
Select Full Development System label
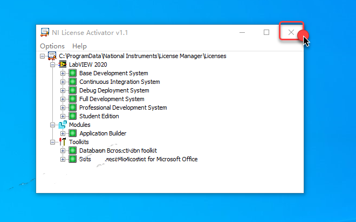point(112,99)
